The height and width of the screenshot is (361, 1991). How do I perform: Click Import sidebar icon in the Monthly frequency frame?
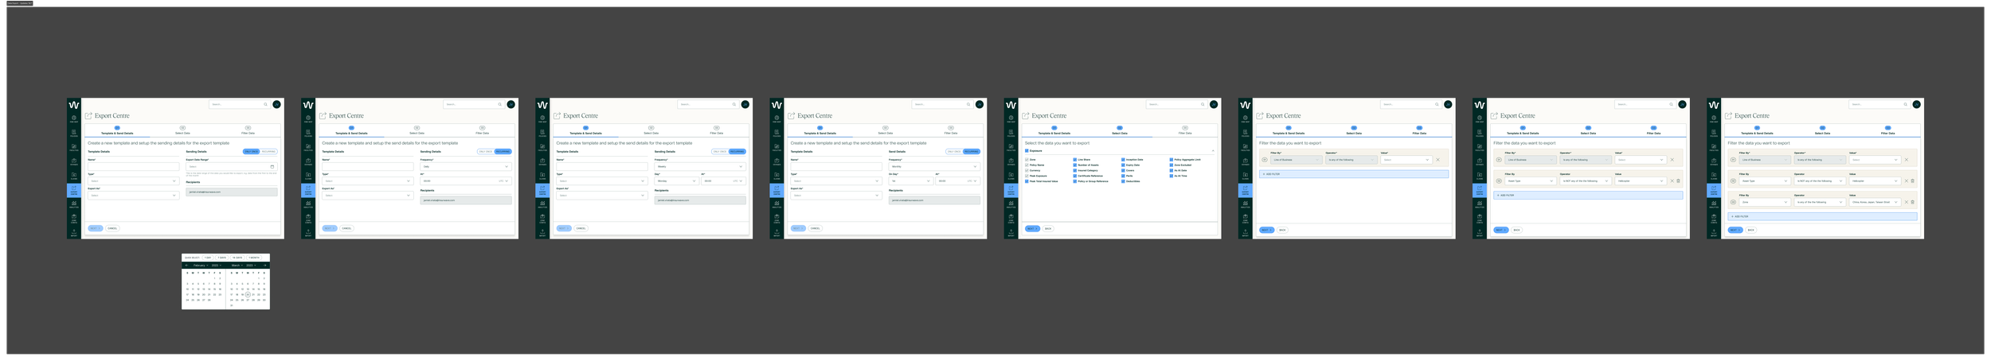click(776, 231)
